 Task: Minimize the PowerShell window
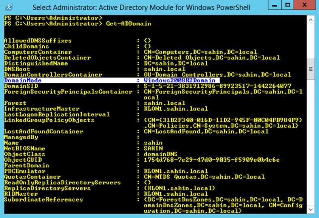[274, 5]
